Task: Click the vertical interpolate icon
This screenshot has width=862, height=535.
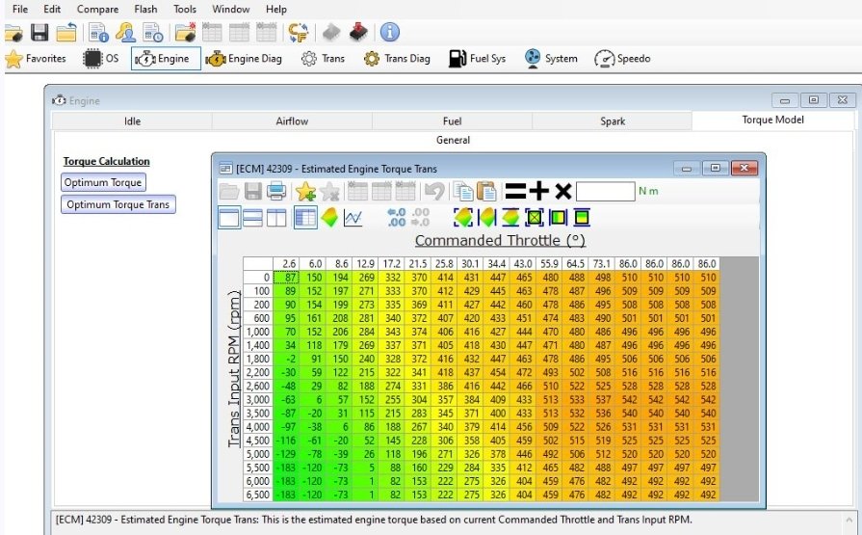Action: click(510, 218)
